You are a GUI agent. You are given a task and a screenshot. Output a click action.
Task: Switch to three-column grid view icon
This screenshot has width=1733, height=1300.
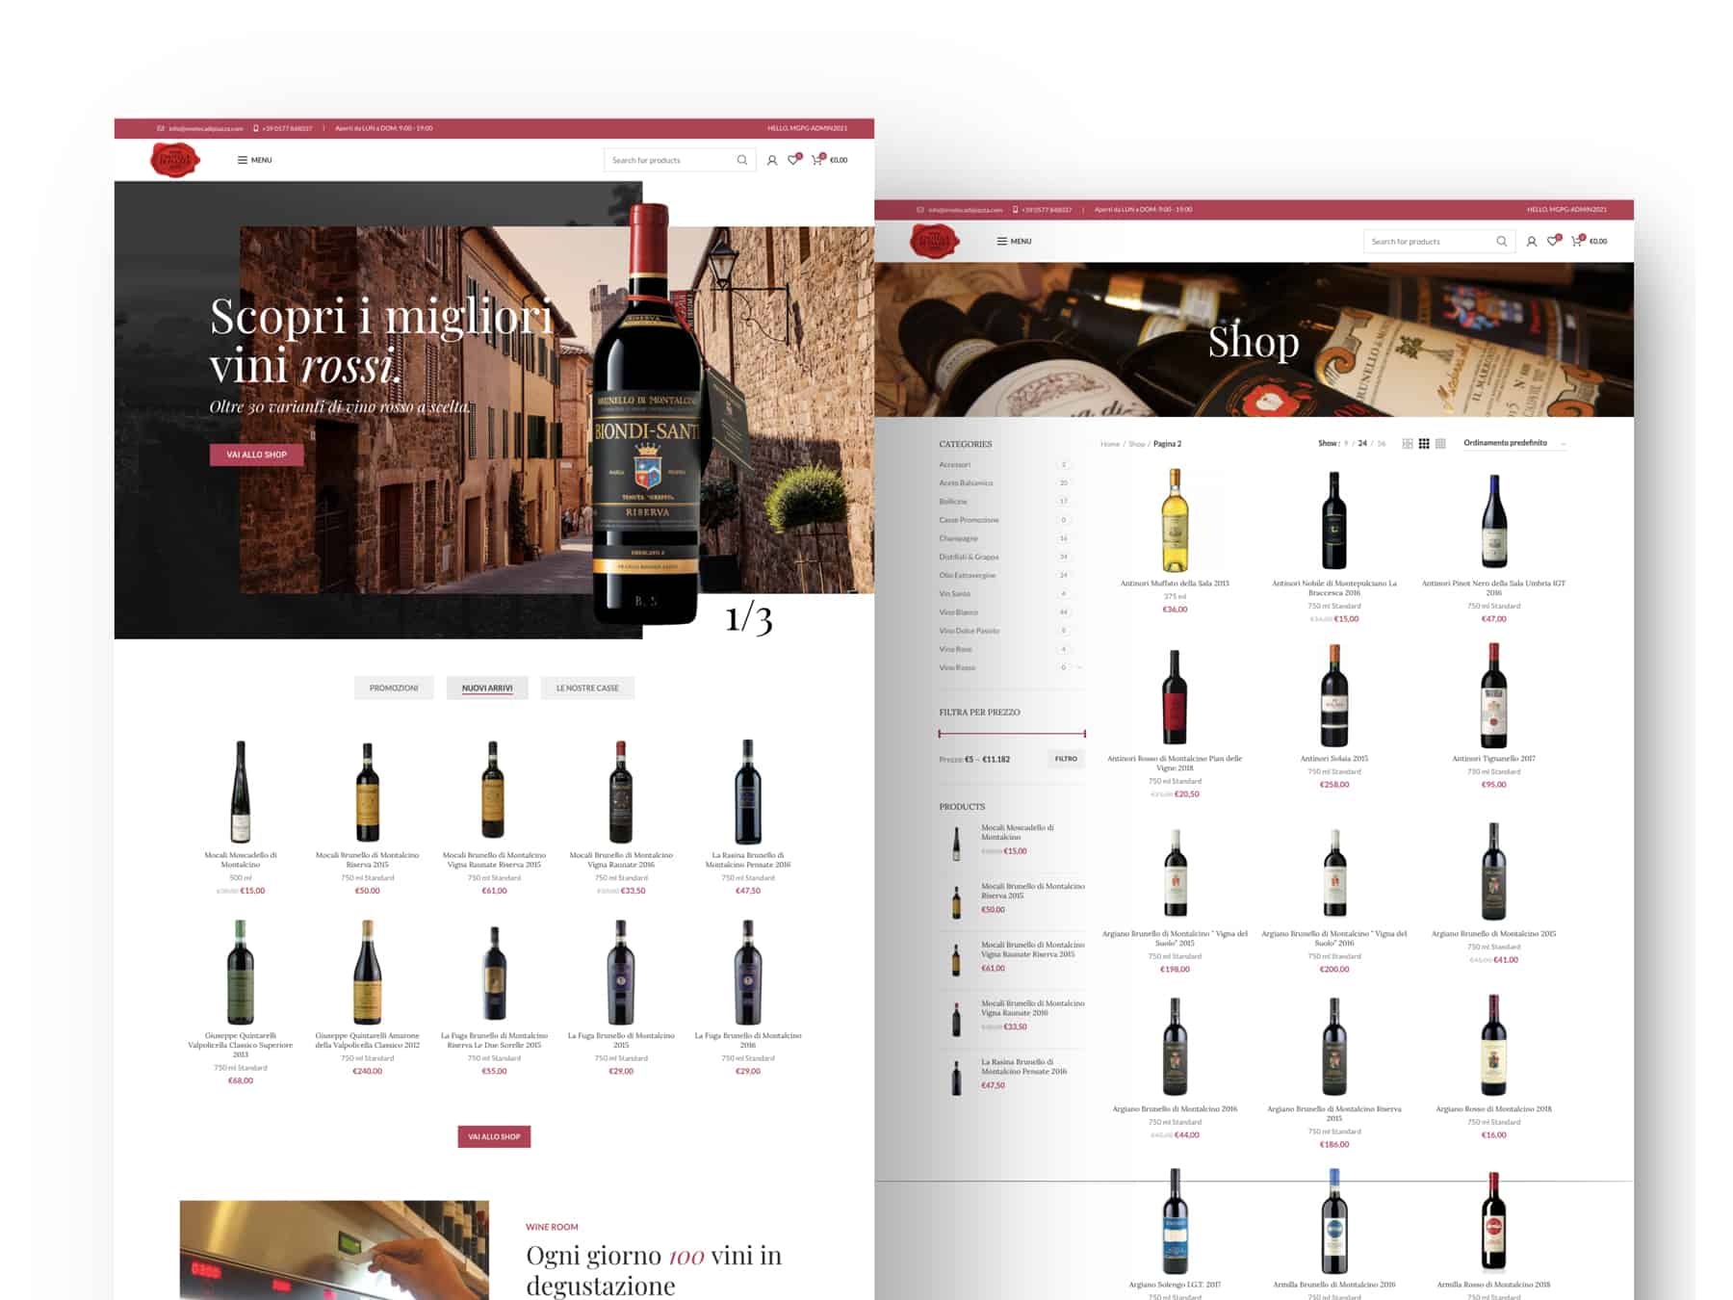pos(1424,444)
